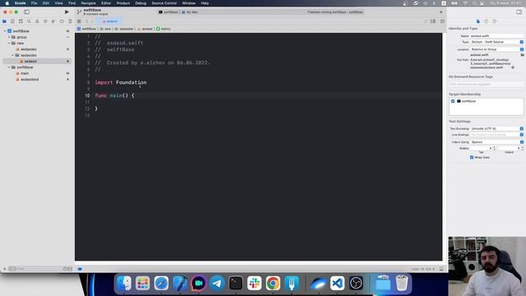The image size is (526, 296).
Task: Open the Breakpoint navigator icon
Action: [x=62, y=21]
